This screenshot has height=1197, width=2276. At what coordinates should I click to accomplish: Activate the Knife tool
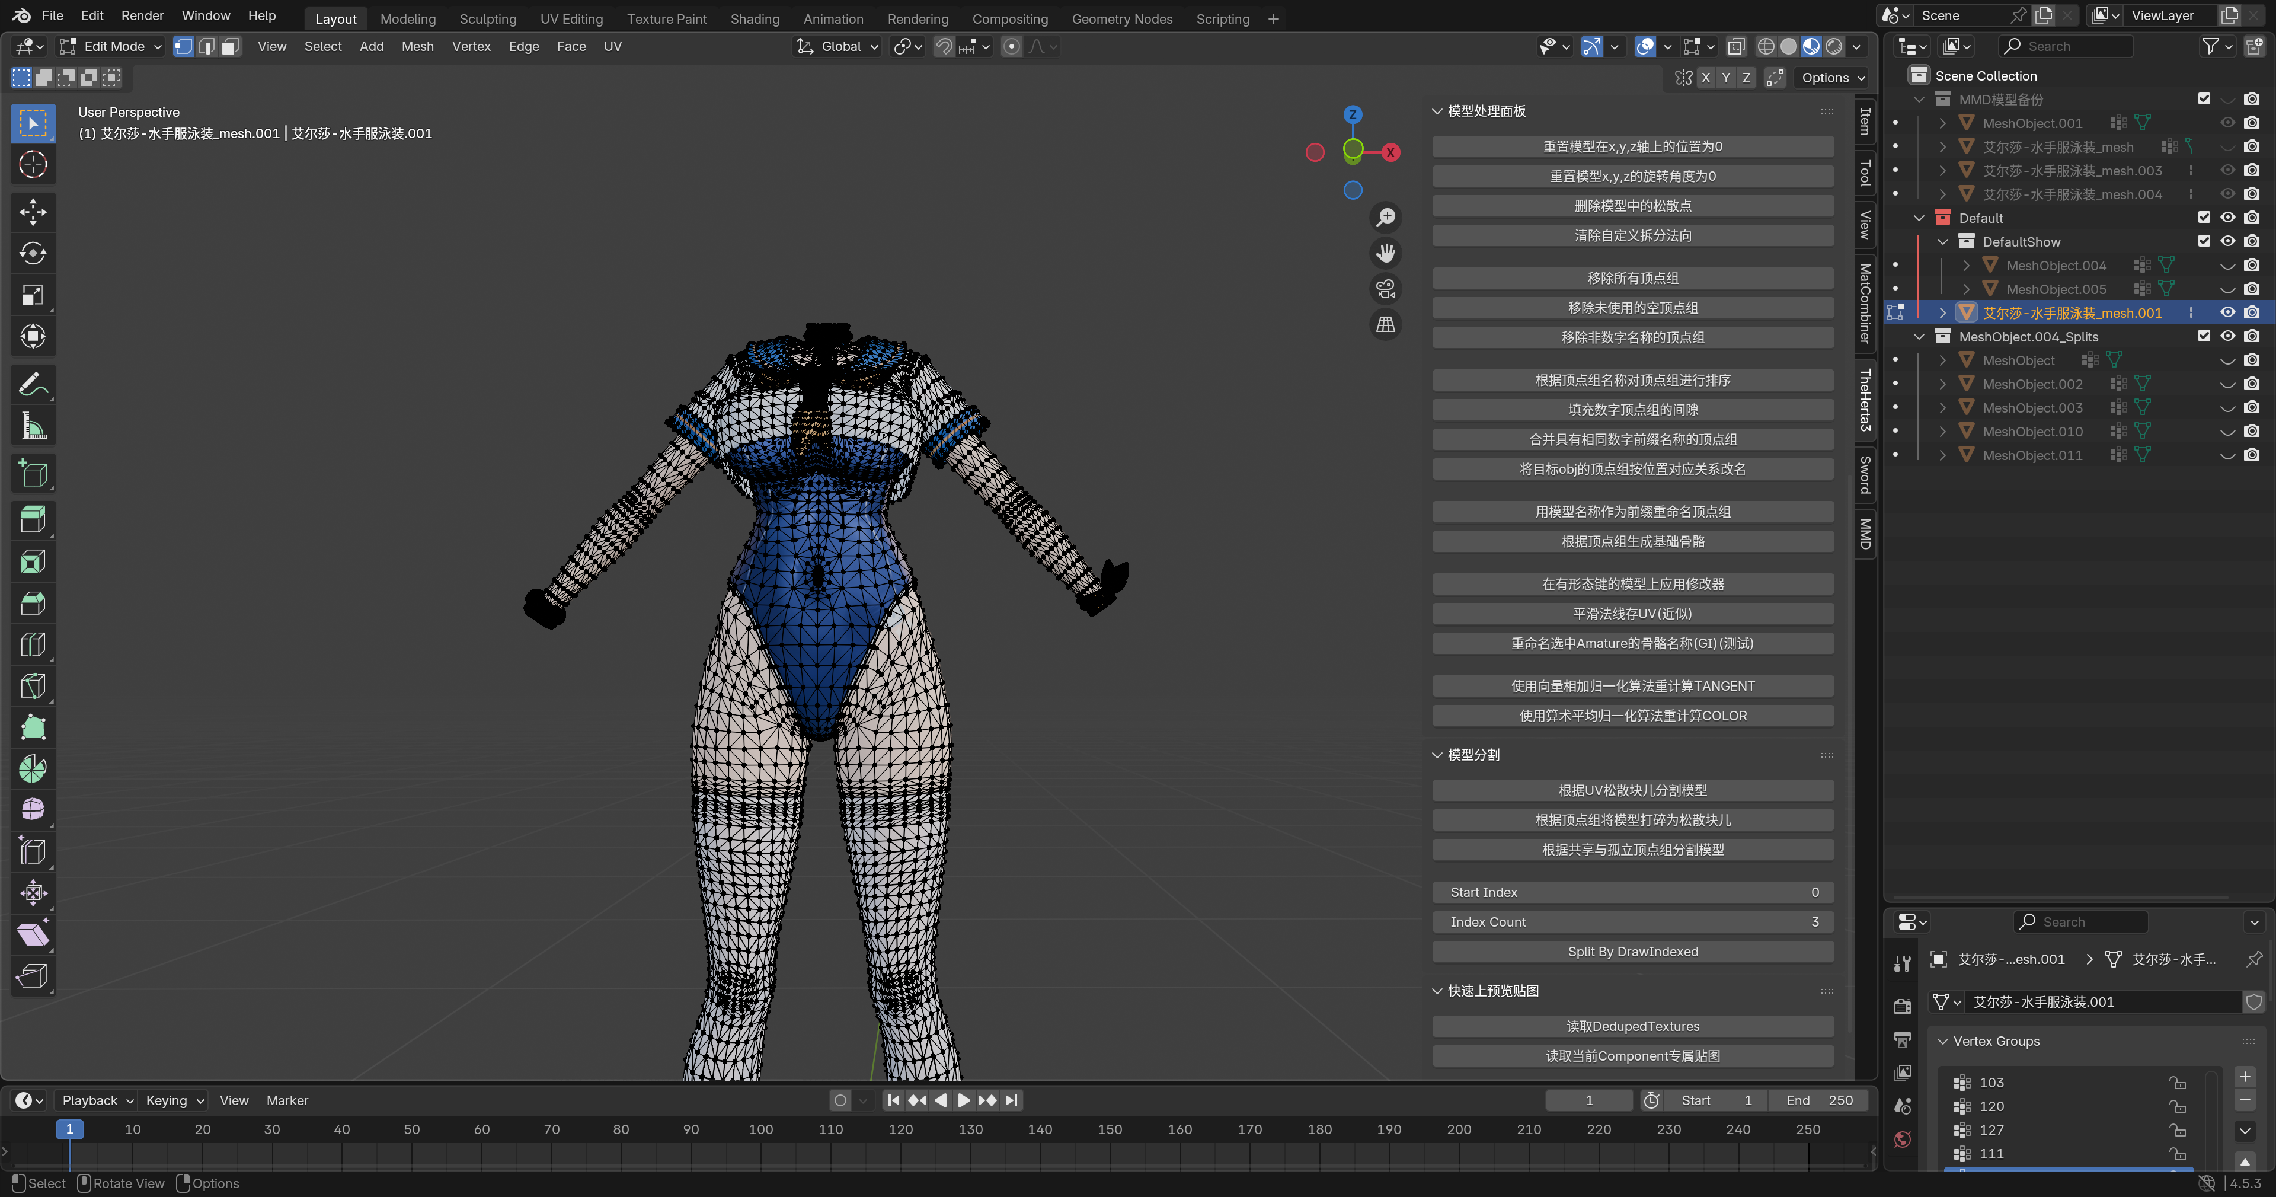click(33, 687)
